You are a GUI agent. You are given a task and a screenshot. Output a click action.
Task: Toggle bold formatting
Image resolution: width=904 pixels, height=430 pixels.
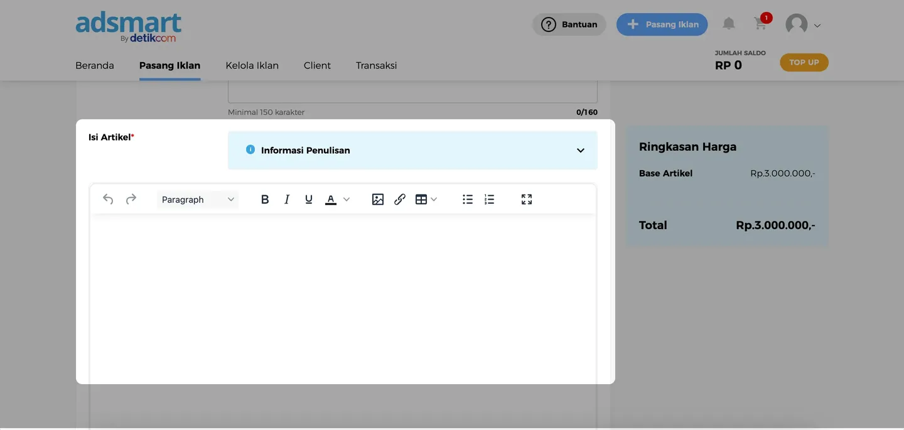pyautogui.click(x=264, y=199)
